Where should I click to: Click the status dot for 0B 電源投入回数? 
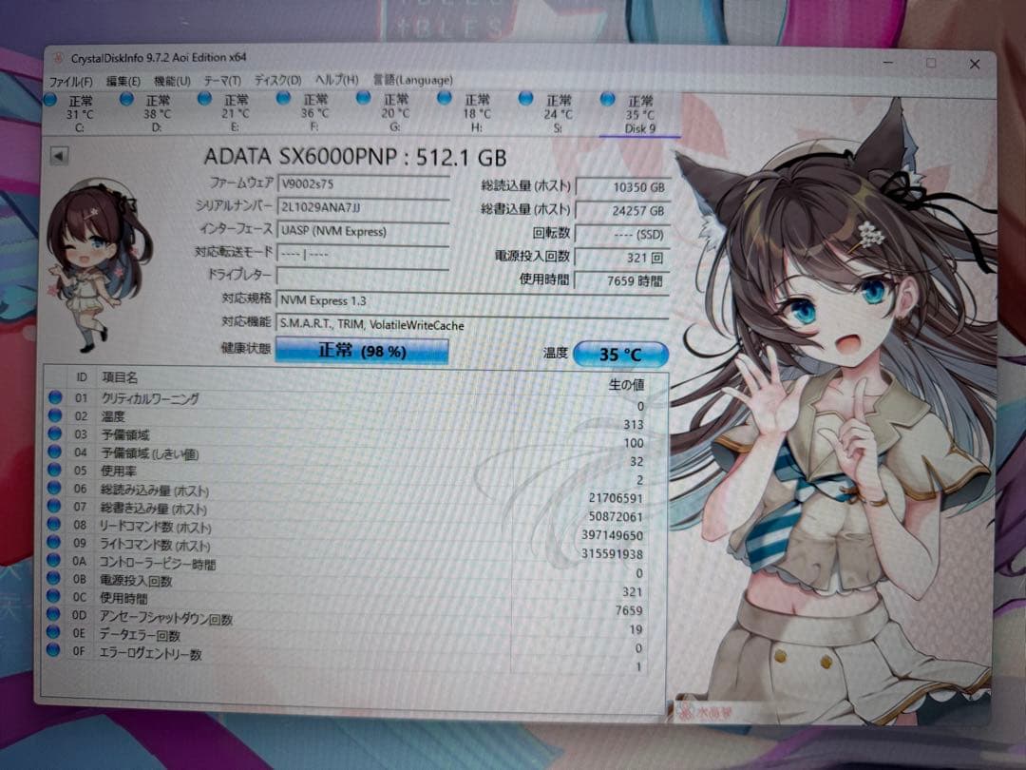tap(54, 578)
